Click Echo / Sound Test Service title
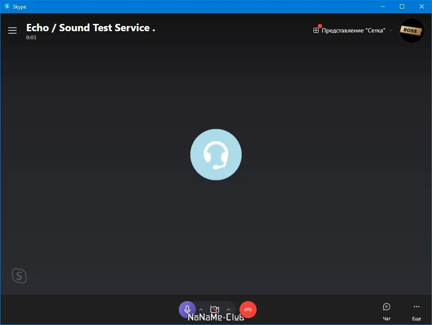Image resolution: width=432 pixels, height=325 pixels. coord(91,28)
